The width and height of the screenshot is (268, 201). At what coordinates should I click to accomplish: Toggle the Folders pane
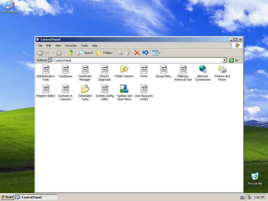click(x=104, y=53)
